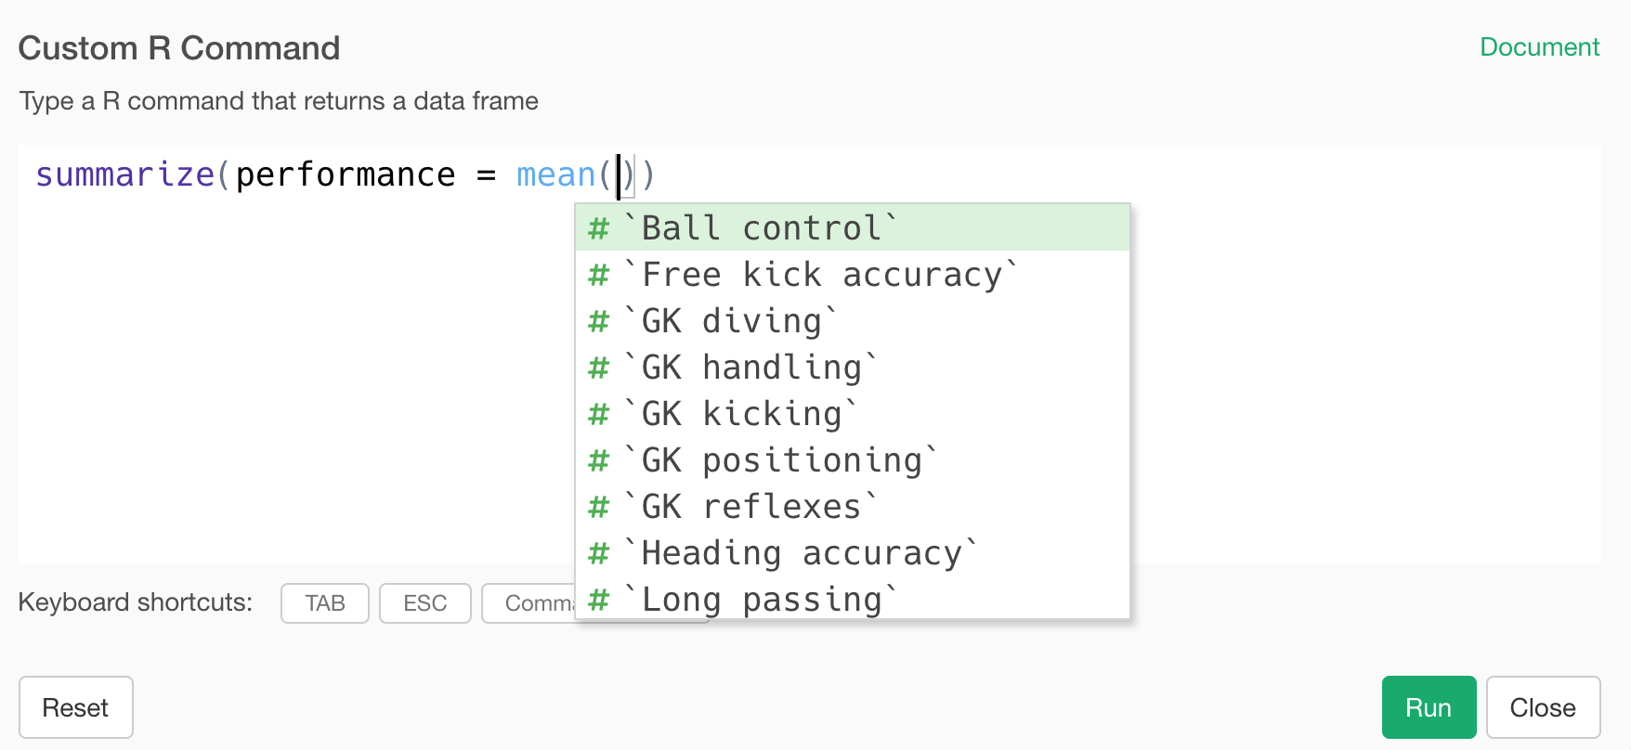Pick `GK diving` column suggestion
The height and width of the screenshot is (750, 1631).
pos(732,321)
